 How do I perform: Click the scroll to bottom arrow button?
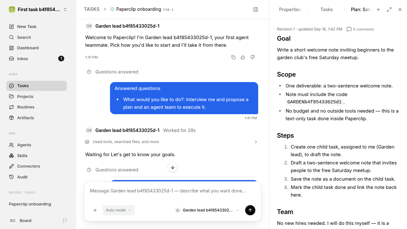click(173, 167)
